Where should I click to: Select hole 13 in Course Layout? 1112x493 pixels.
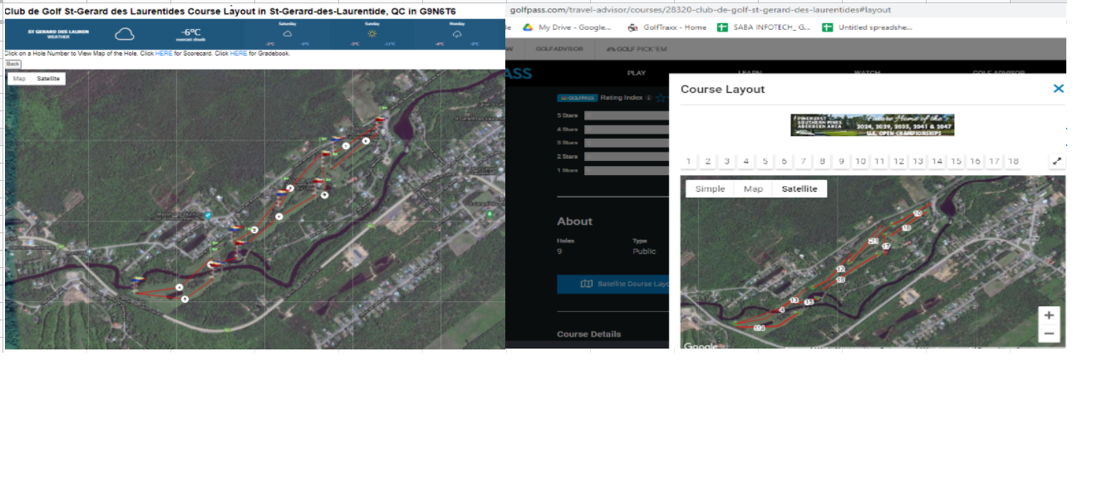click(x=918, y=162)
